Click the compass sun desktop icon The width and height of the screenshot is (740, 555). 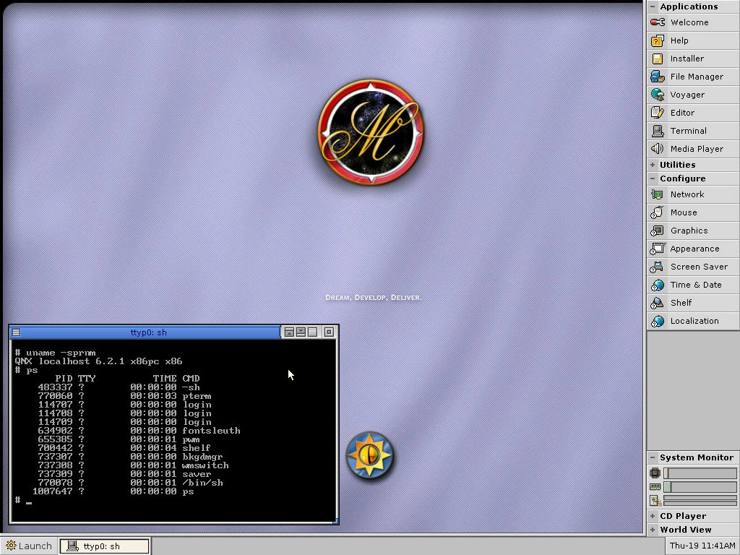[370, 455]
